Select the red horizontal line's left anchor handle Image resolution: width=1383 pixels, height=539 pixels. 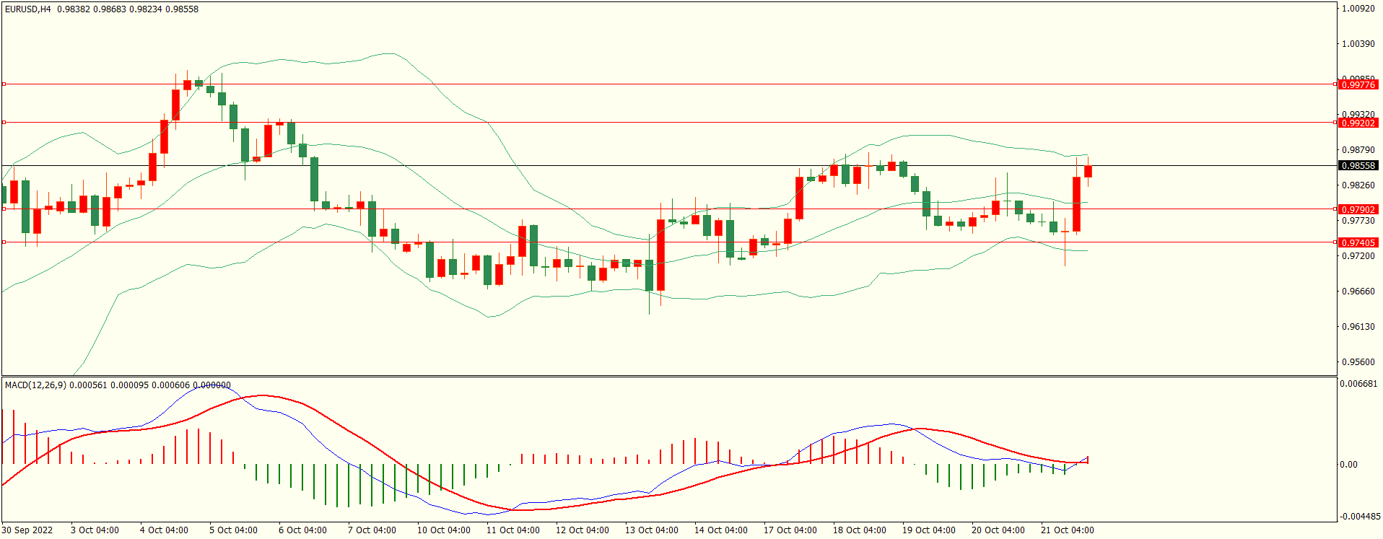(4, 84)
